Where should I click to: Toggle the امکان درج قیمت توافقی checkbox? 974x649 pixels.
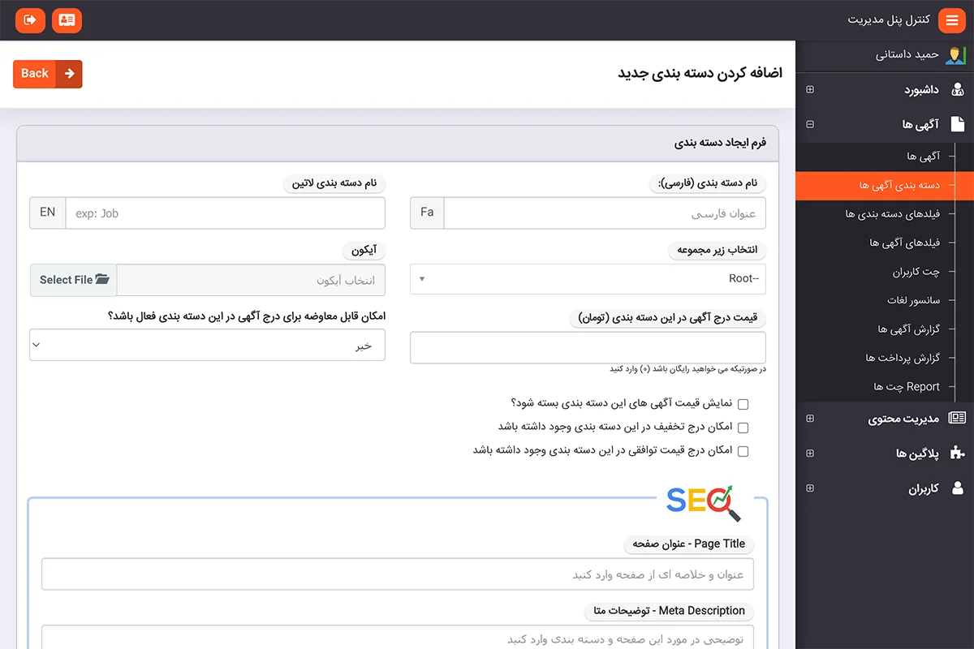743,451
